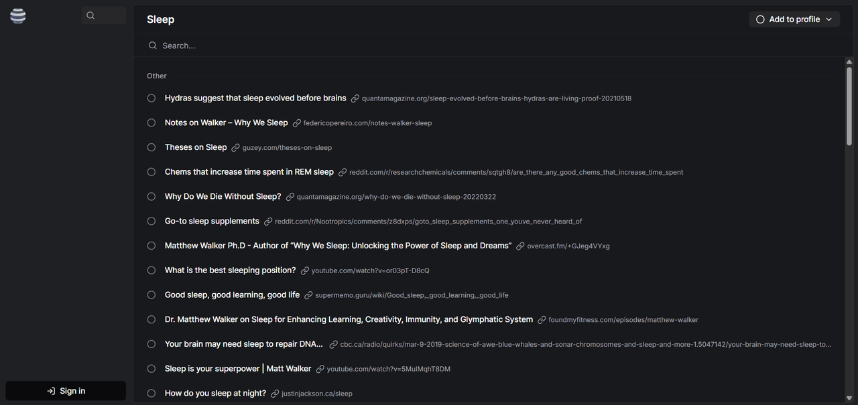Click the link icon after Why Do We Die Without Sleep?
The image size is (858, 405).
pyautogui.click(x=290, y=197)
